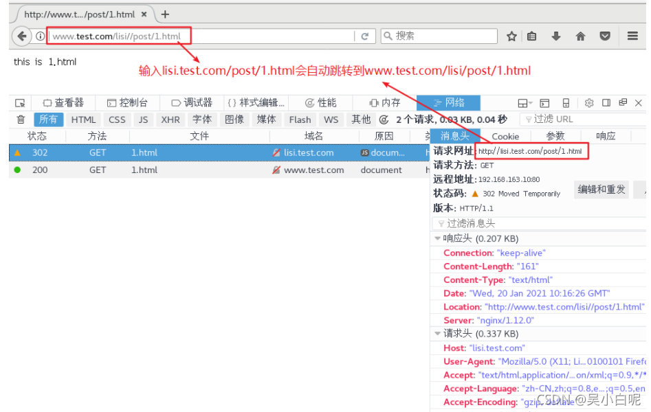Switch to the 控制台 console tab
This screenshot has width=651, height=412.
(x=127, y=103)
